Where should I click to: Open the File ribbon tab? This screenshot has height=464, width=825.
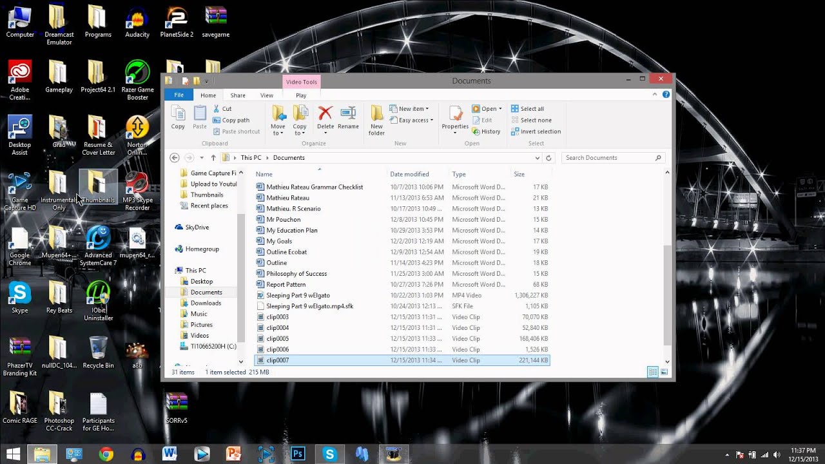(x=179, y=95)
